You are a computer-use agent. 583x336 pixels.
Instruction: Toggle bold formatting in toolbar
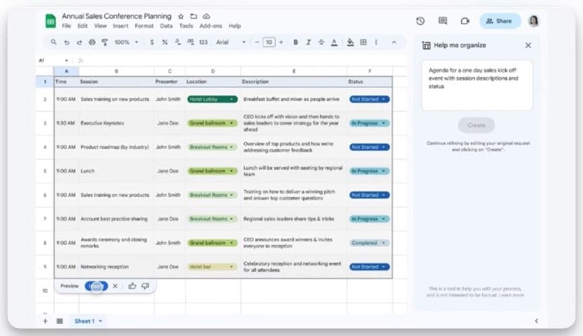point(296,43)
